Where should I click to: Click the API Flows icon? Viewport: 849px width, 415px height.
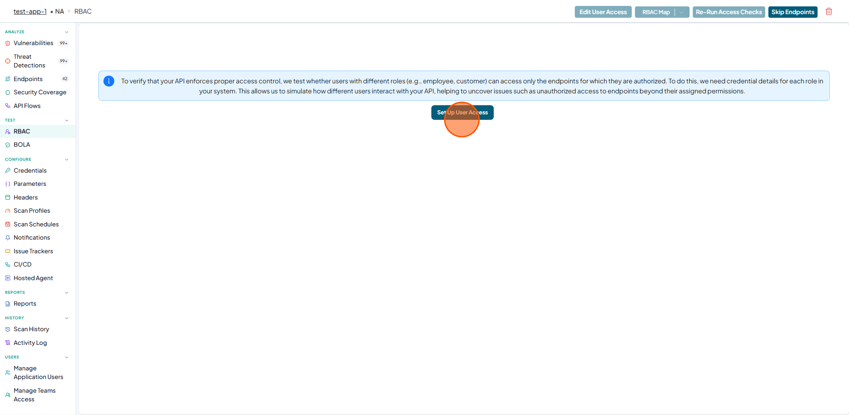point(8,106)
